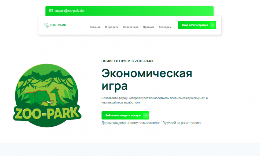This screenshot has height=156, width=260.
Task: Open the О проекте page
Action: click(x=112, y=27)
